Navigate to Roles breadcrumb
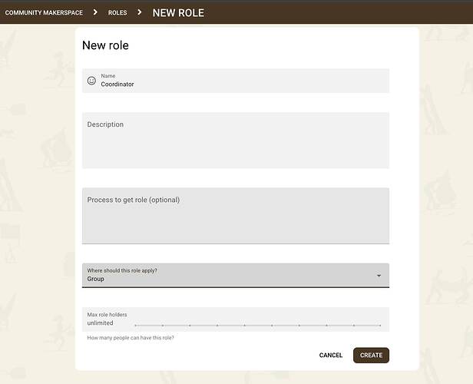 tap(117, 12)
